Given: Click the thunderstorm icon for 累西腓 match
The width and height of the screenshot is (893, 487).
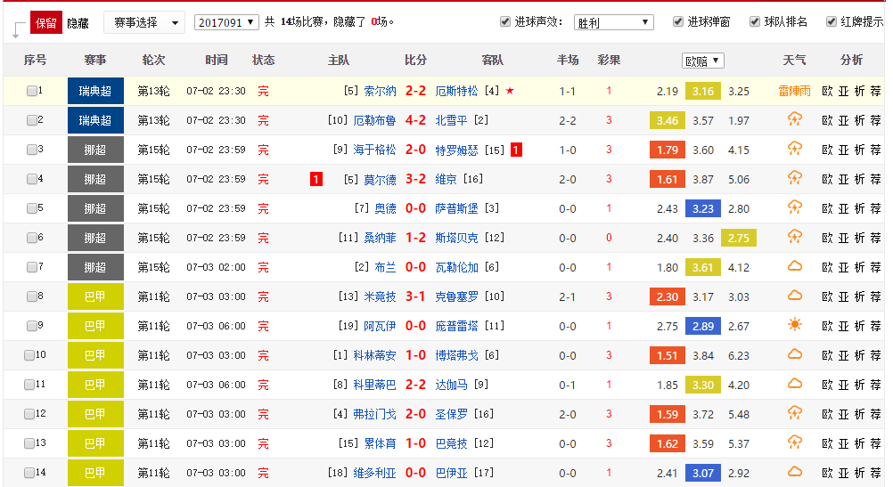Looking at the screenshot, I should 795,443.
